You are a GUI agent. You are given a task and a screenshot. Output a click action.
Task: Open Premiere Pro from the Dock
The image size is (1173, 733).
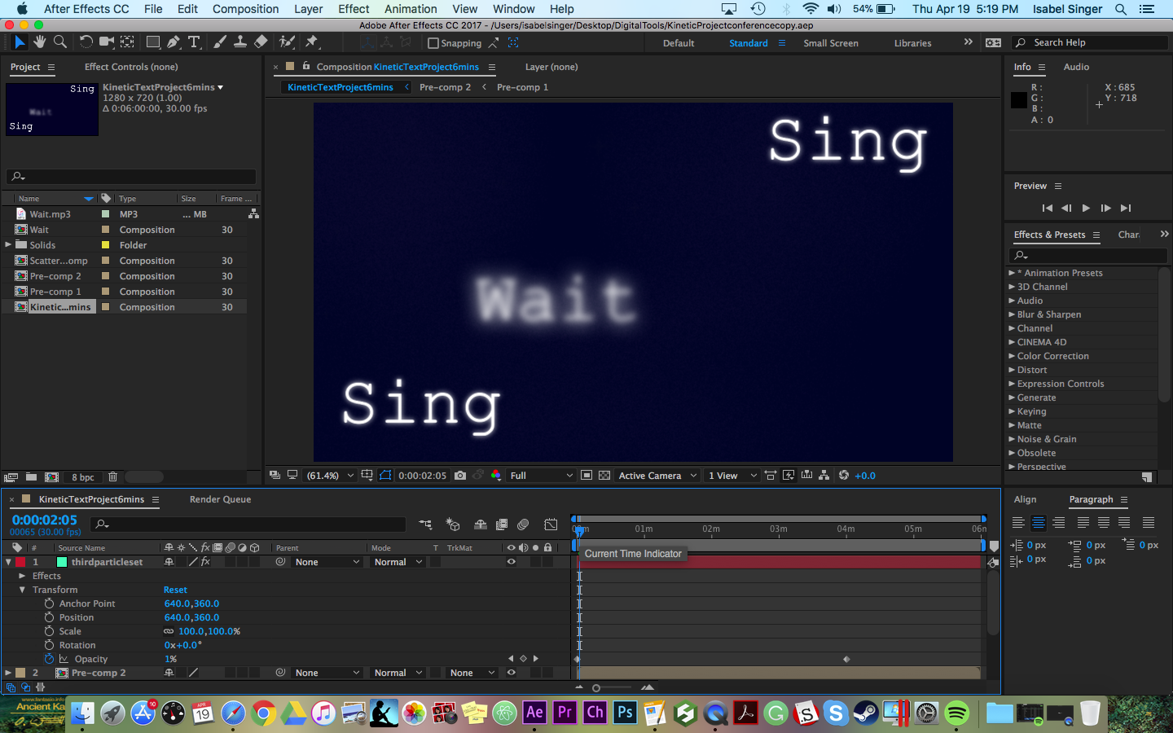pyautogui.click(x=565, y=713)
